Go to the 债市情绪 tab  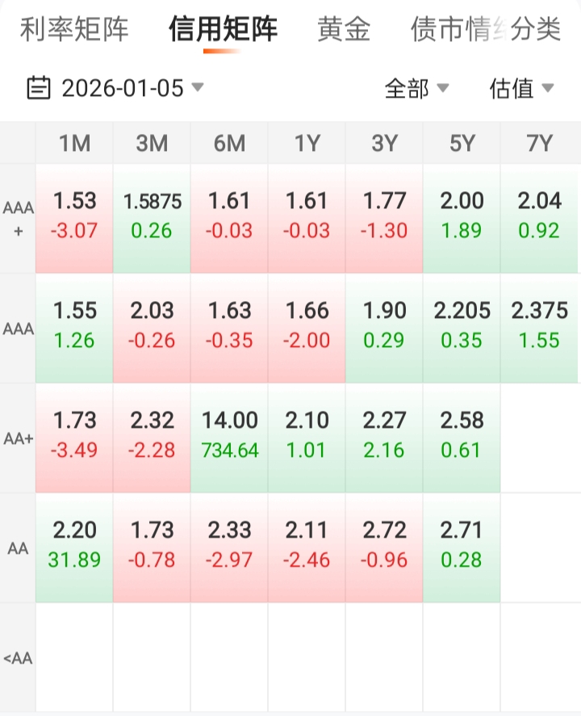click(x=450, y=30)
